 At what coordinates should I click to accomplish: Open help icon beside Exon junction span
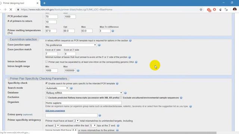point(99,45)
